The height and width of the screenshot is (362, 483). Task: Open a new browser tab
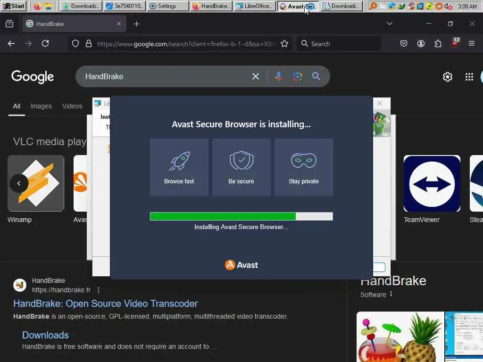coord(136,24)
